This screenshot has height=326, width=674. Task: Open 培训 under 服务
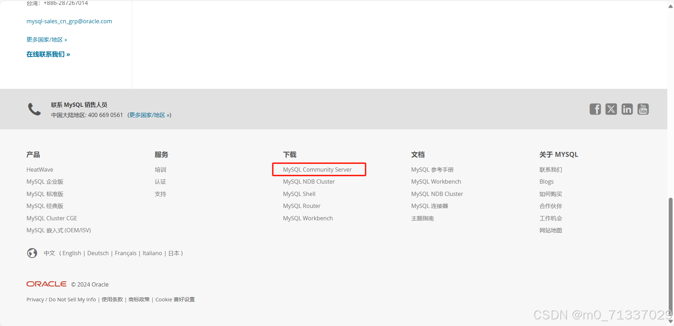160,170
